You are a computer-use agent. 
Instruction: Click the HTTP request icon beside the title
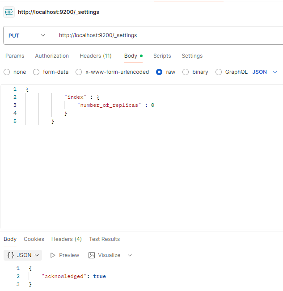click(x=9, y=12)
